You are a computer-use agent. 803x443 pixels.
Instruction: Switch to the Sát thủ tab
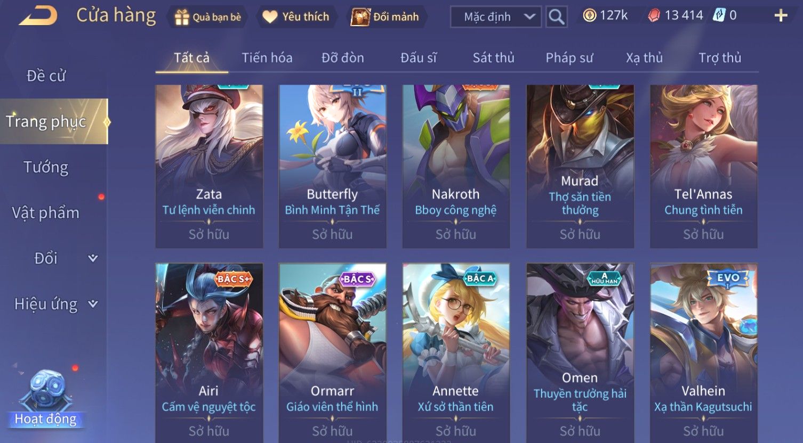tap(494, 58)
